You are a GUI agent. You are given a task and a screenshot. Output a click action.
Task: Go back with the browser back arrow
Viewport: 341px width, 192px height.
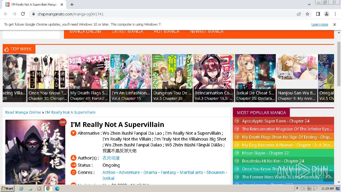pos(6,14)
